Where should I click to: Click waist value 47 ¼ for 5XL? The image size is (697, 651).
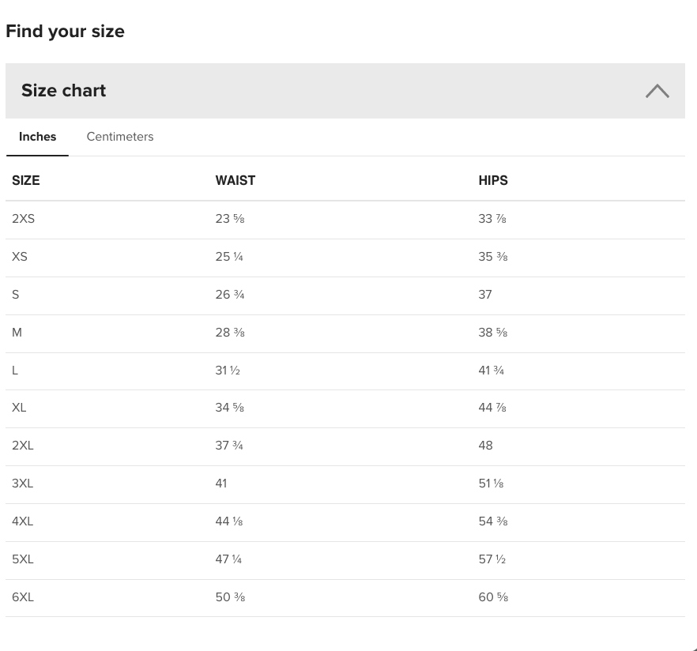228,559
